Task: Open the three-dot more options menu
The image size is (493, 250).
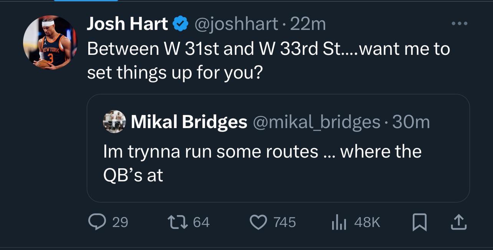Action: pos(459,24)
